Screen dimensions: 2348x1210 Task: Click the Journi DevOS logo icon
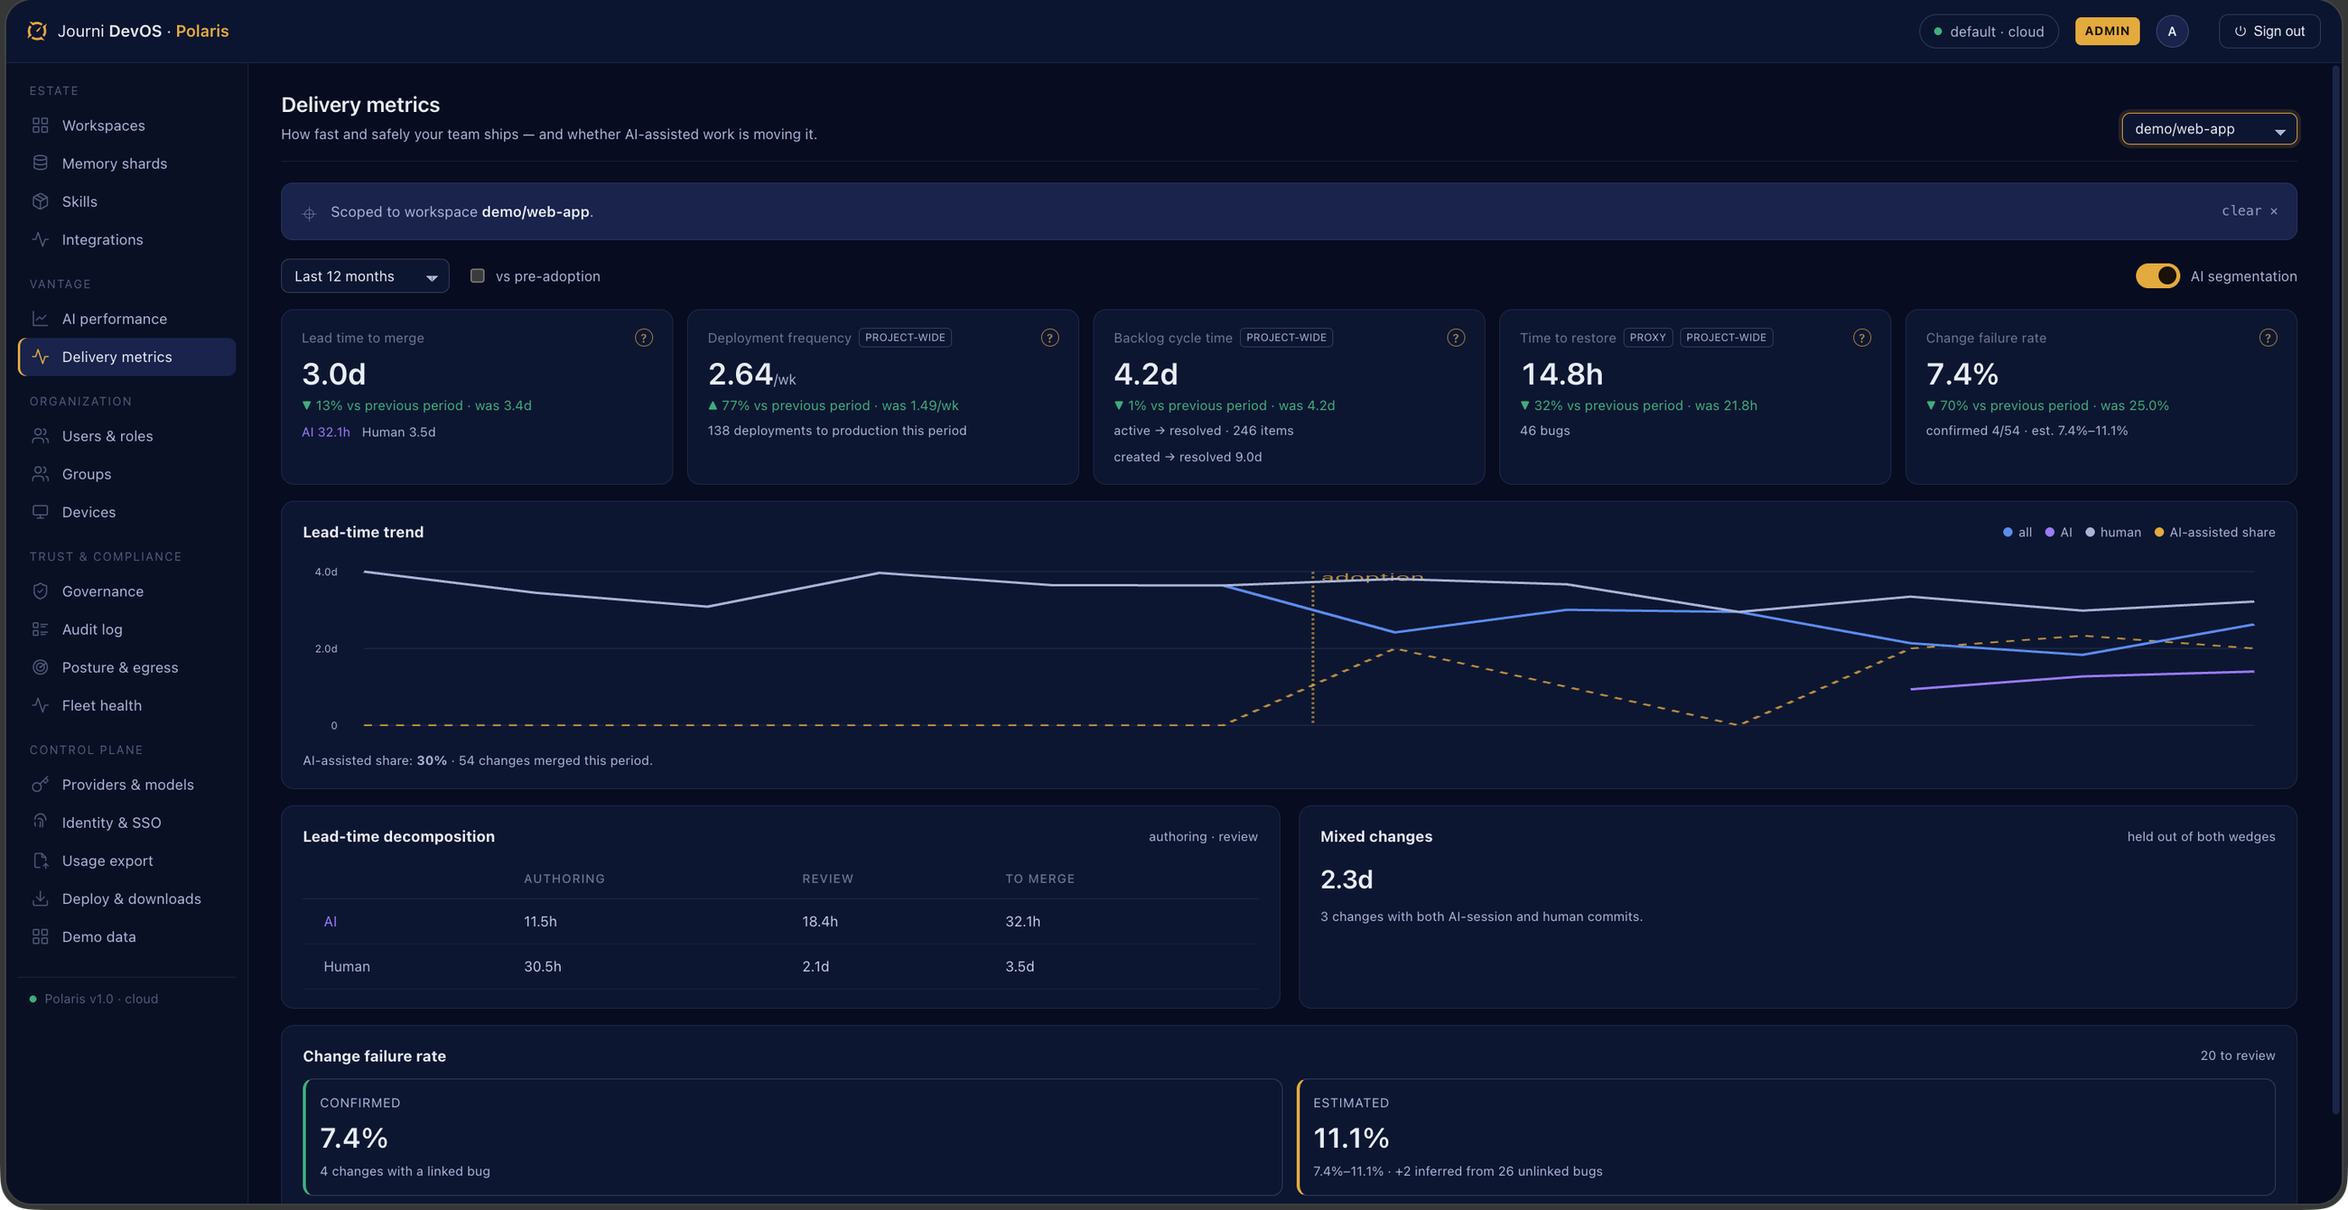coord(36,31)
